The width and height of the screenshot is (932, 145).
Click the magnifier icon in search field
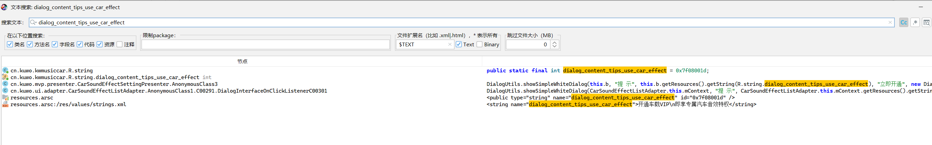tap(33, 22)
